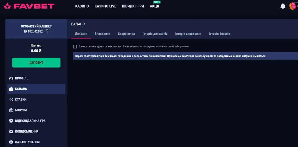Viewport: 298px width, 147px height.
Task: Click the БАЛАНС panel heading
Action: point(78,24)
